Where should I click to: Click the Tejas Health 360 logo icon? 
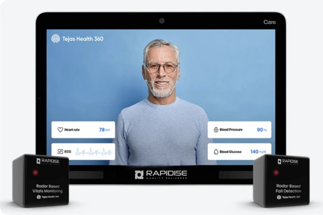tap(55, 39)
